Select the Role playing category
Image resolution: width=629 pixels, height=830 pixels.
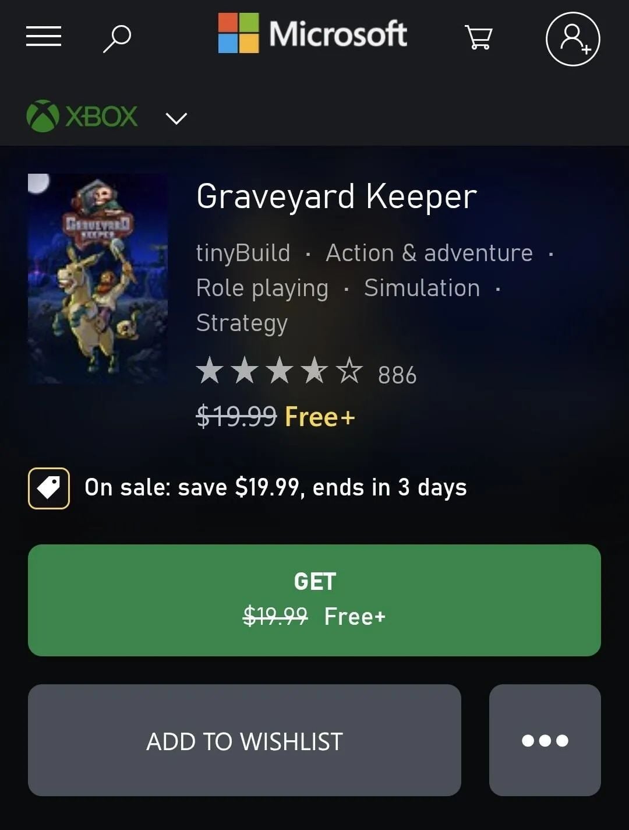[262, 289]
